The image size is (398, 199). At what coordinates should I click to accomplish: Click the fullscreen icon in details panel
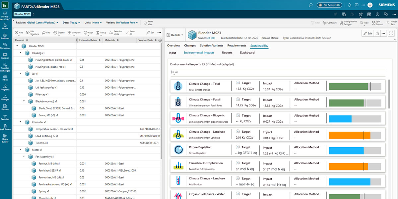click(391, 33)
